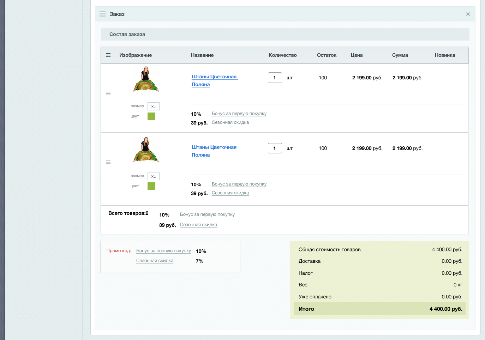Click Бонус за первую покупку in totals row

click(207, 214)
